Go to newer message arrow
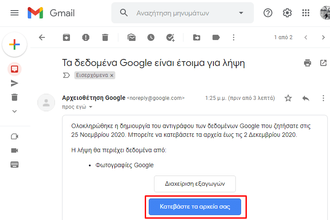 [x=306, y=37]
